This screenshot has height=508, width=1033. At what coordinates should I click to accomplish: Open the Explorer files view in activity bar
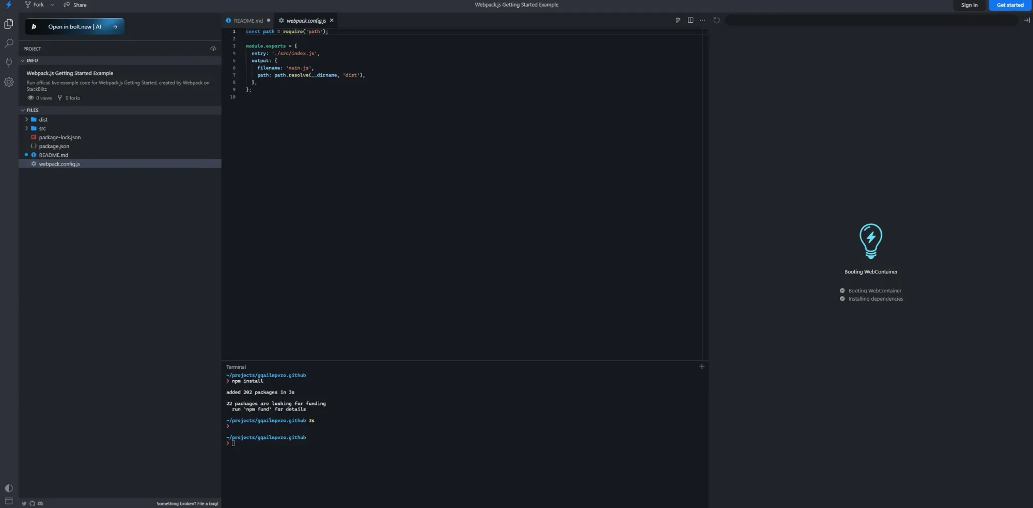coord(9,24)
